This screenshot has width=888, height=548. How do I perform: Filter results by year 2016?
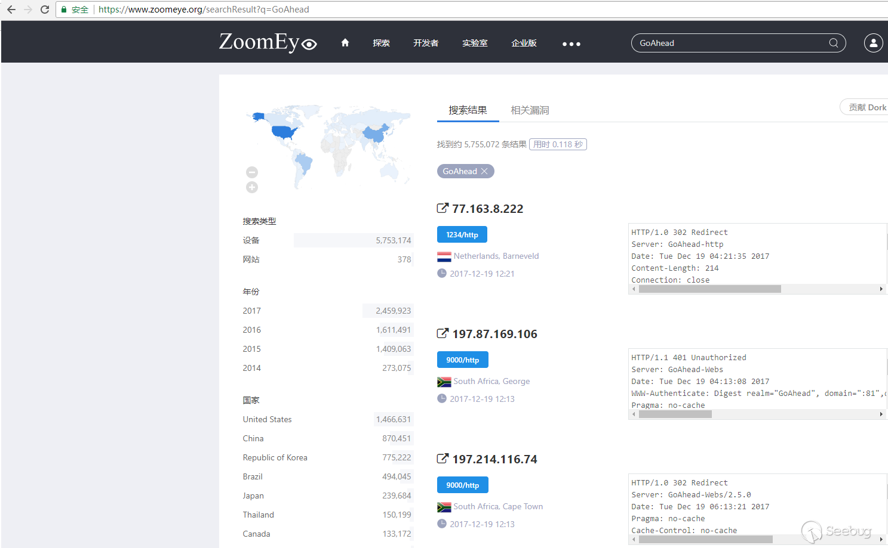[x=327, y=330]
